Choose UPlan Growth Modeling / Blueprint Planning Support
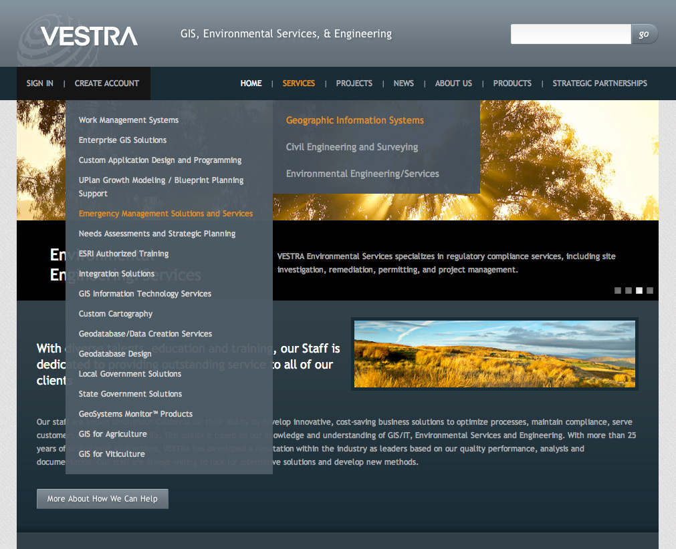The width and height of the screenshot is (676, 549). point(160,187)
